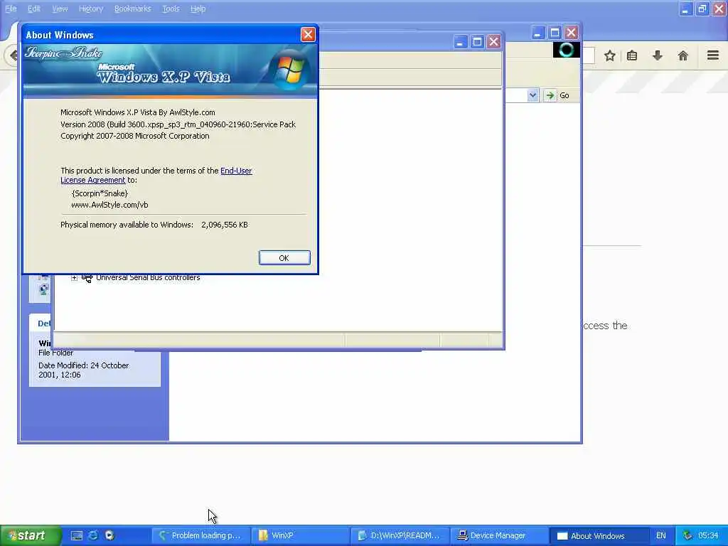Open the browser Downloads arrow icon
This screenshot has height=546, width=728.
[x=658, y=55]
